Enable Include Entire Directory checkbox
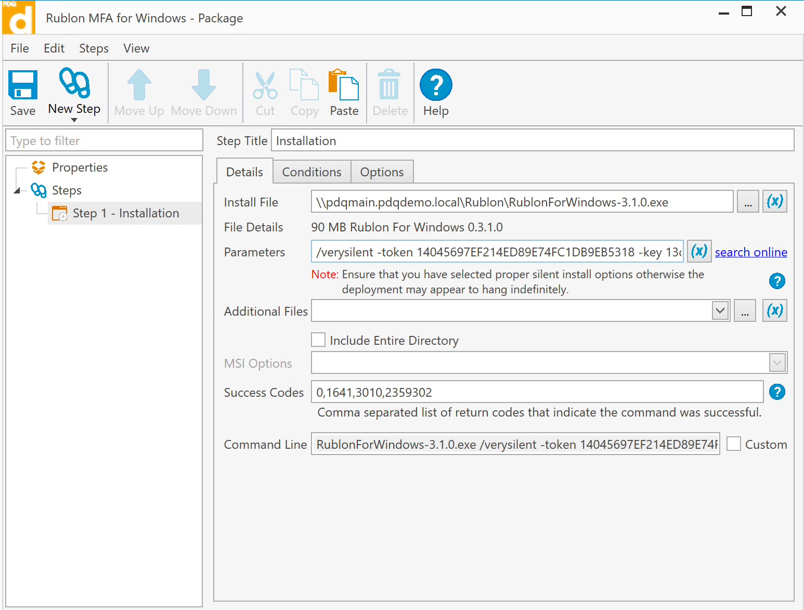 tap(318, 340)
